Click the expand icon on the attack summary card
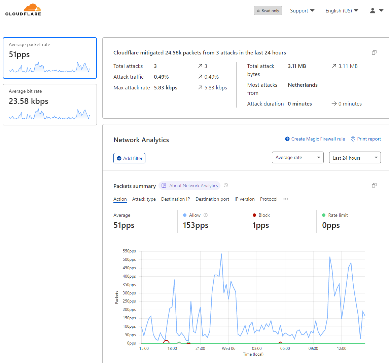Viewport: 389px width, 363px height. [374, 52]
